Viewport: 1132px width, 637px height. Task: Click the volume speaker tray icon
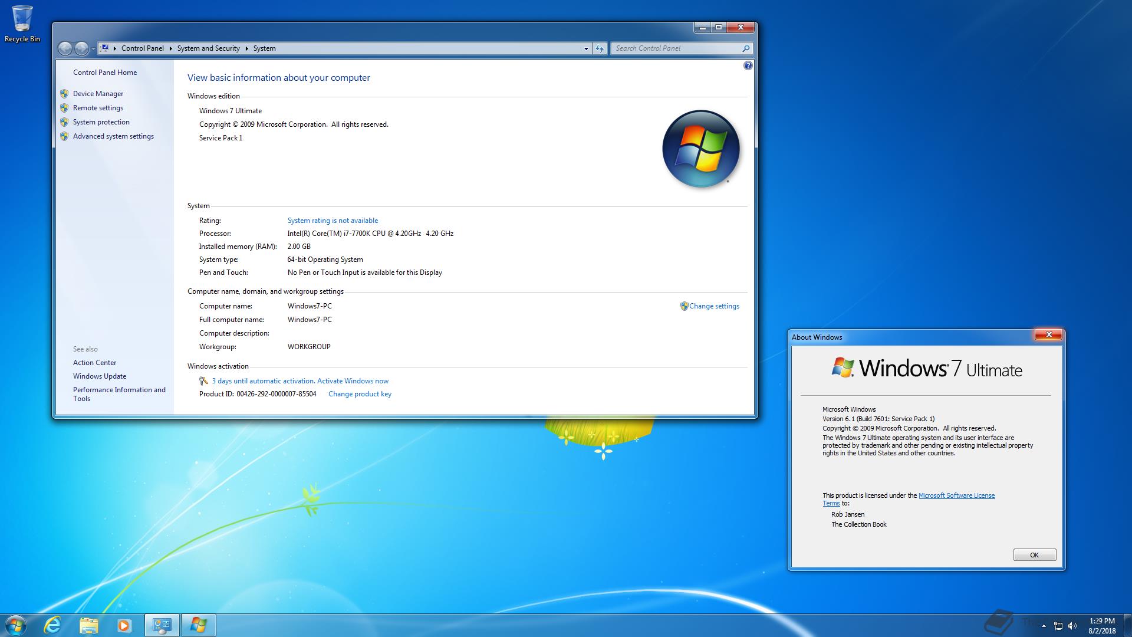click(1072, 626)
